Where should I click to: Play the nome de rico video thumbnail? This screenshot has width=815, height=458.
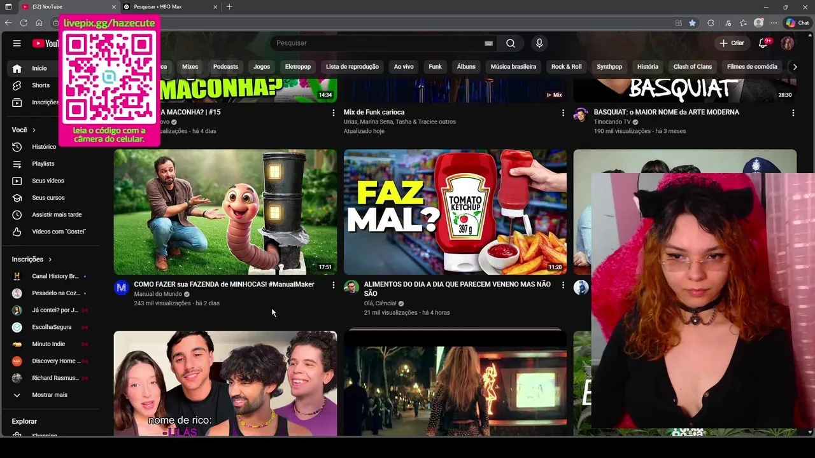(x=225, y=384)
